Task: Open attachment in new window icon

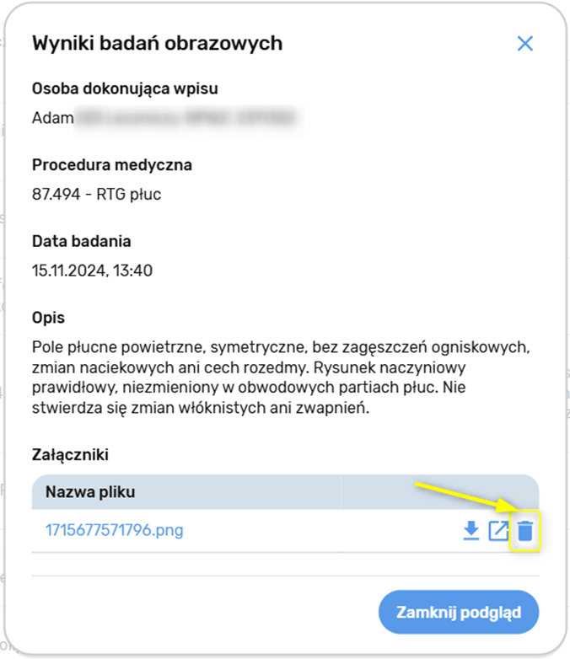Action: pos(498,531)
